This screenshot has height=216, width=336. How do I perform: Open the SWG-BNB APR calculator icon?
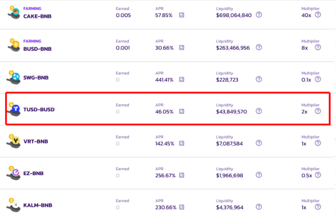[182, 79]
